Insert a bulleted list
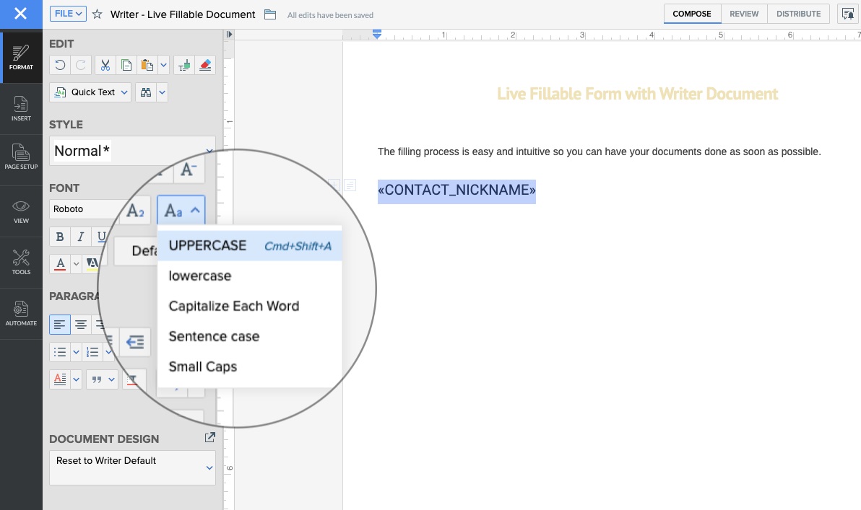The width and height of the screenshot is (861, 510). (x=60, y=352)
